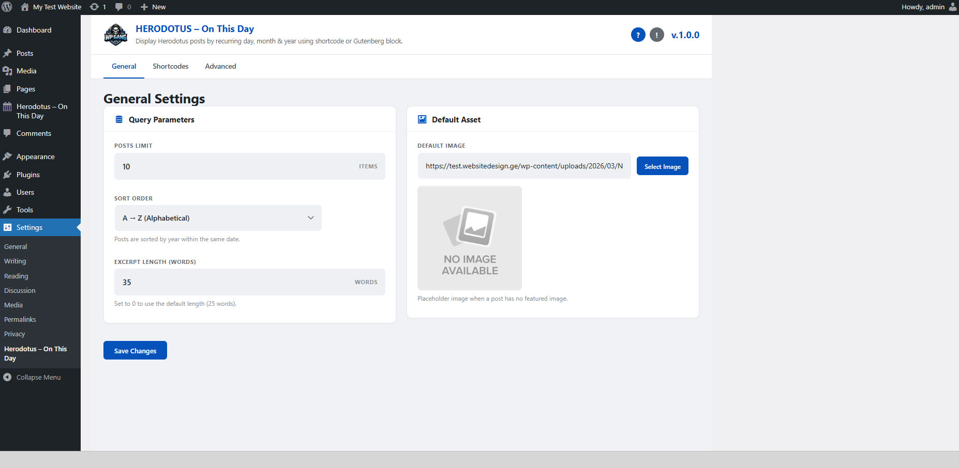
Task: Switch to the Shortcodes tab
Action: tap(171, 66)
